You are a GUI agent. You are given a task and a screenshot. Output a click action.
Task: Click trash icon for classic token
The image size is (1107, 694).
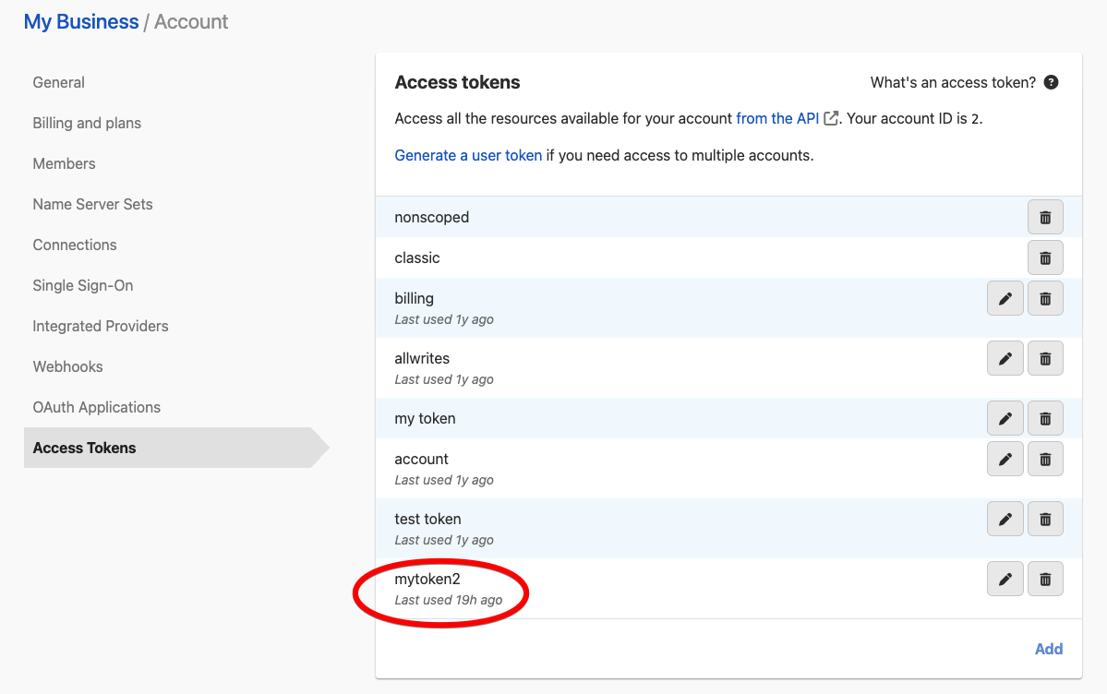(x=1045, y=258)
